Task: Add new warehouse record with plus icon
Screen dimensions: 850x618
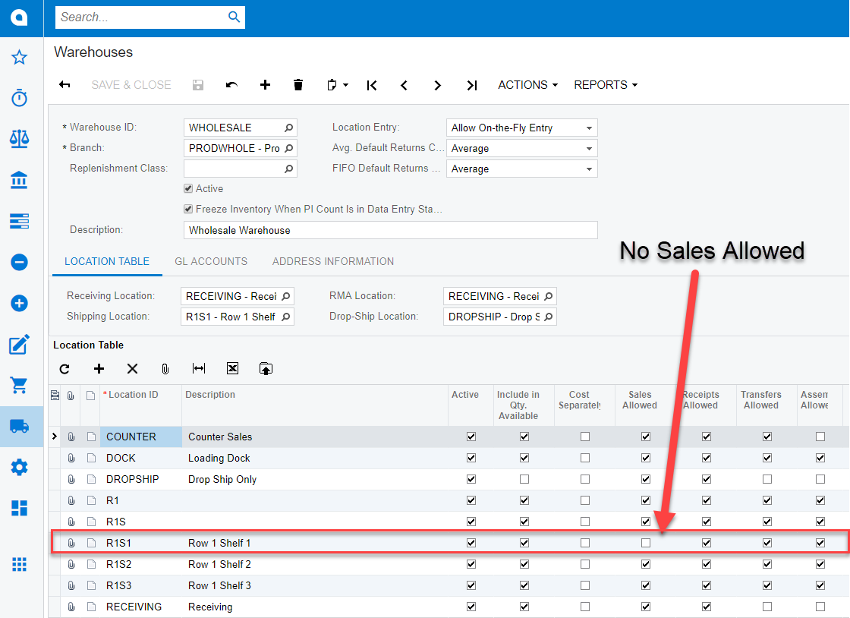Action: 265,85
